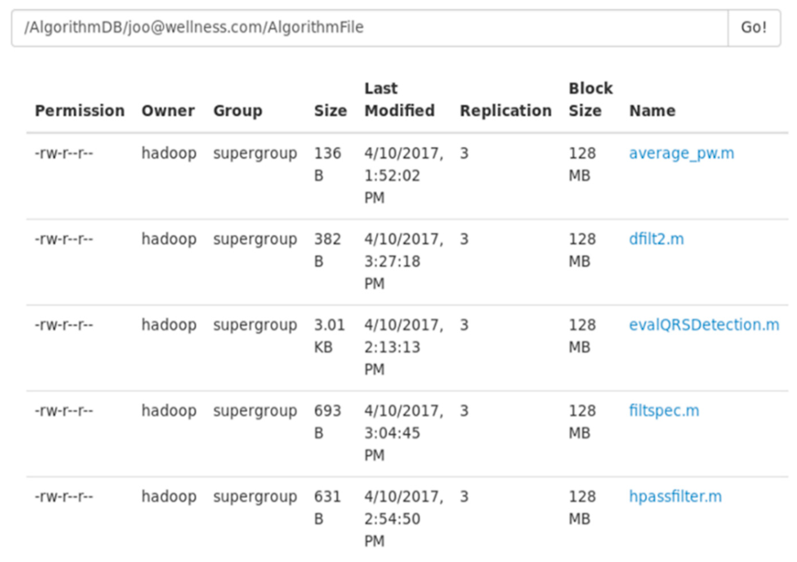Click the Owner column header
Image resolution: width=797 pixels, height=562 pixels.
click(x=168, y=111)
